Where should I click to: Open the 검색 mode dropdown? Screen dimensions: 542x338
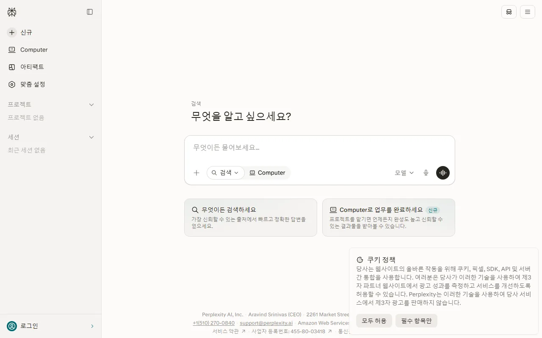(226, 173)
